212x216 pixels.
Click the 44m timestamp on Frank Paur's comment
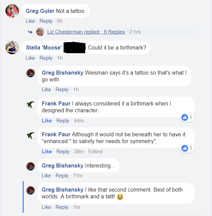pos(79,121)
